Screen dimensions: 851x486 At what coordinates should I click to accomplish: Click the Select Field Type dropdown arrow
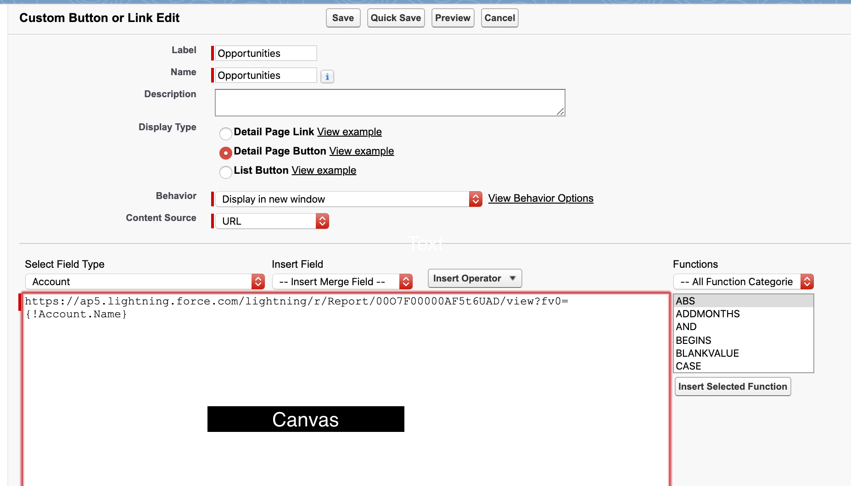coord(259,282)
